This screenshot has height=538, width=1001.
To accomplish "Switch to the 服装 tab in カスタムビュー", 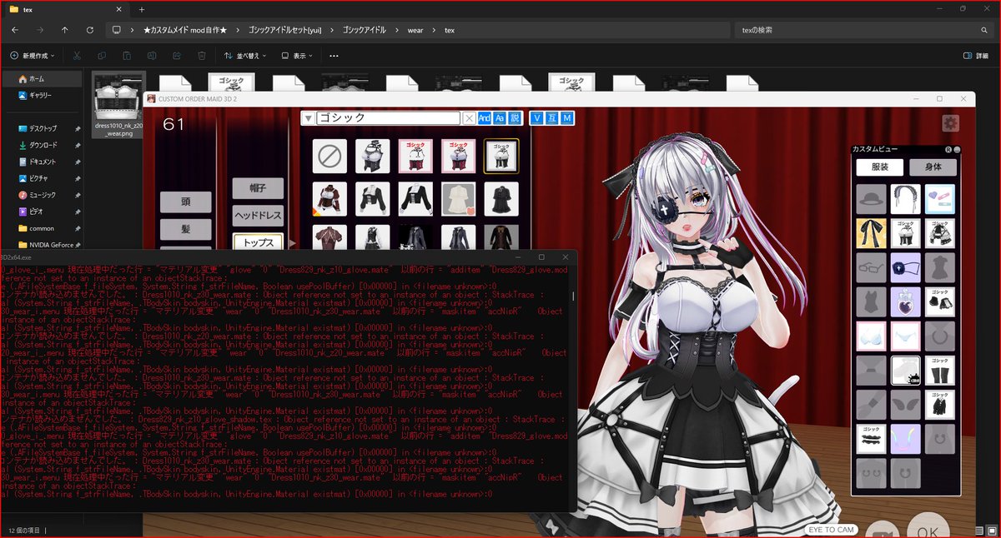I will [879, 167].
